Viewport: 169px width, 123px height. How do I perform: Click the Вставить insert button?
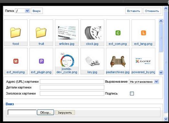134,11
